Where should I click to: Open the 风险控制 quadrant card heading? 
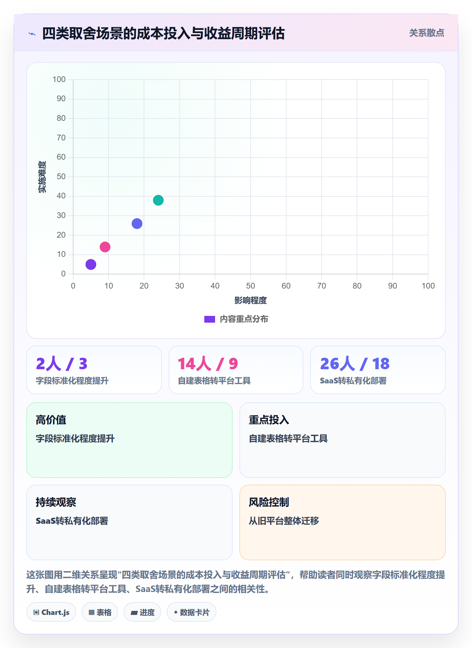(x=269, y=503)
